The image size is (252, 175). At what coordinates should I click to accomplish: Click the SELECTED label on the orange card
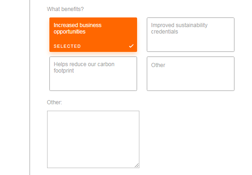tap(67, 46)
